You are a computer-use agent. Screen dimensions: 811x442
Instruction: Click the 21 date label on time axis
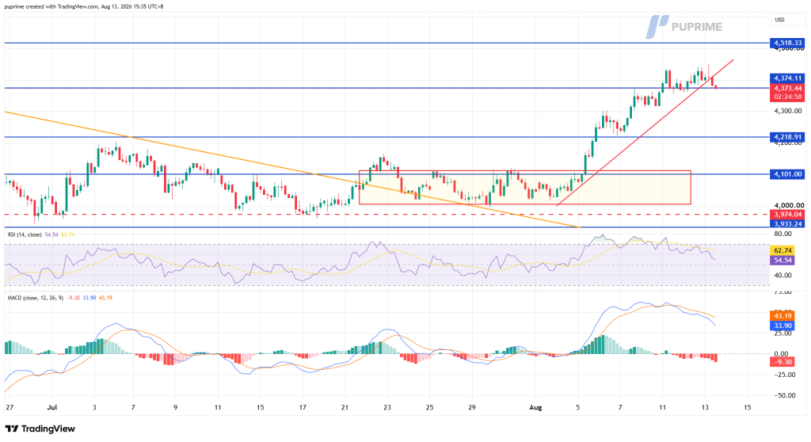click(x=345, y=407)
